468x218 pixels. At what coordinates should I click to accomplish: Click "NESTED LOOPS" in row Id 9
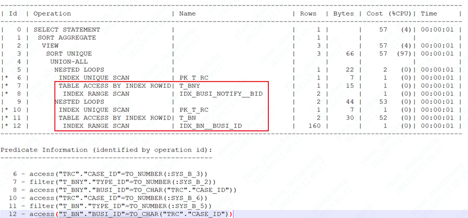80,102
